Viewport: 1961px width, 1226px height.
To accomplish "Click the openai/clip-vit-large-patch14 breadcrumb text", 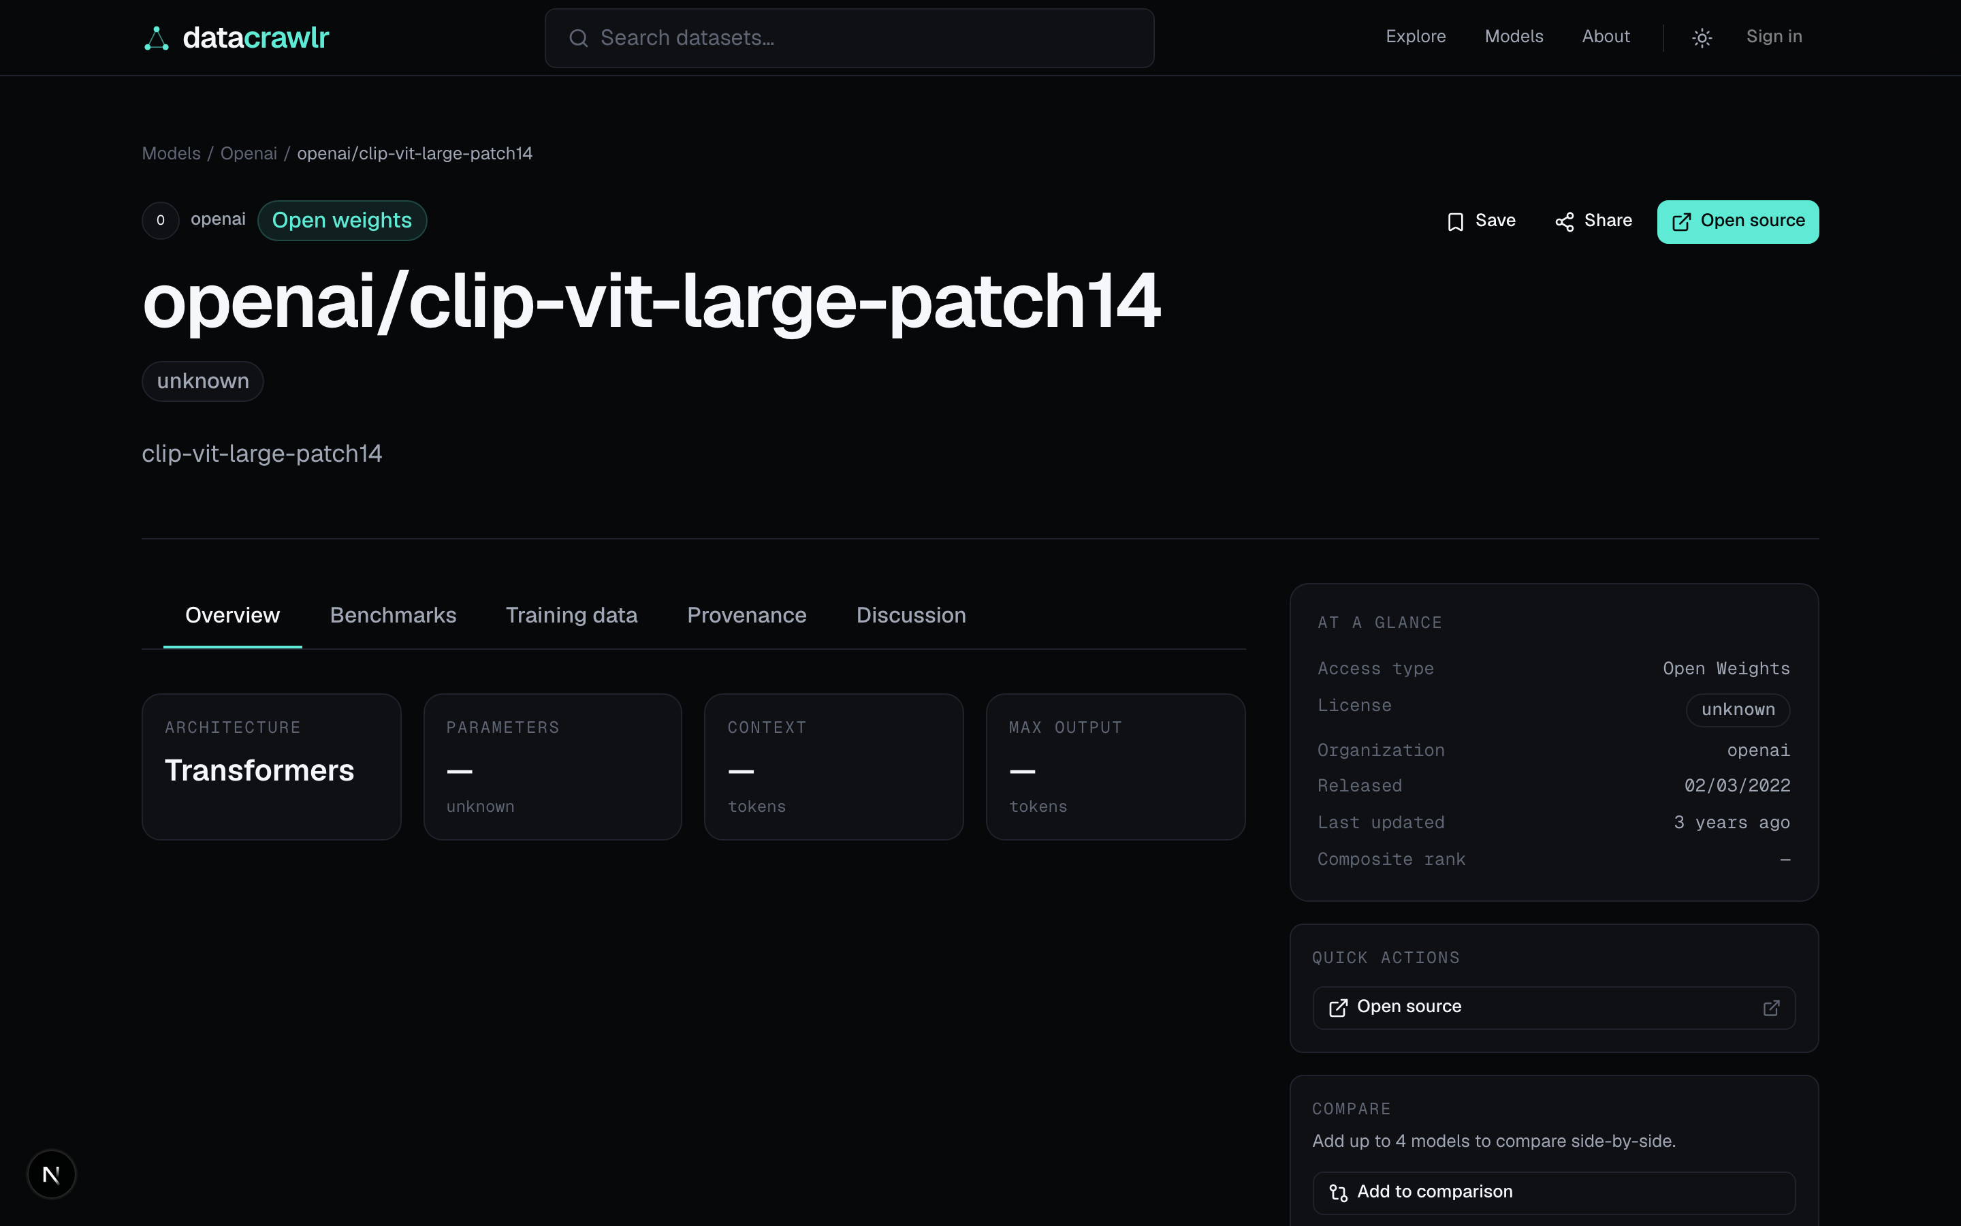I will pos(415,153).
